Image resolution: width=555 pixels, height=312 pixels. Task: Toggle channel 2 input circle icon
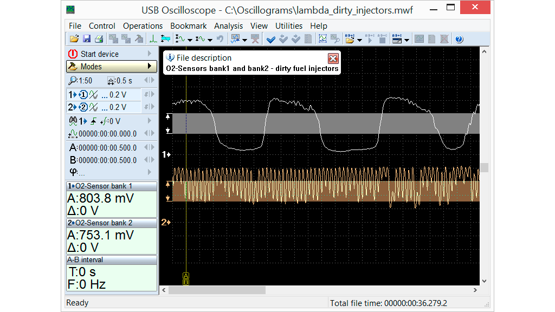[83, 107]
